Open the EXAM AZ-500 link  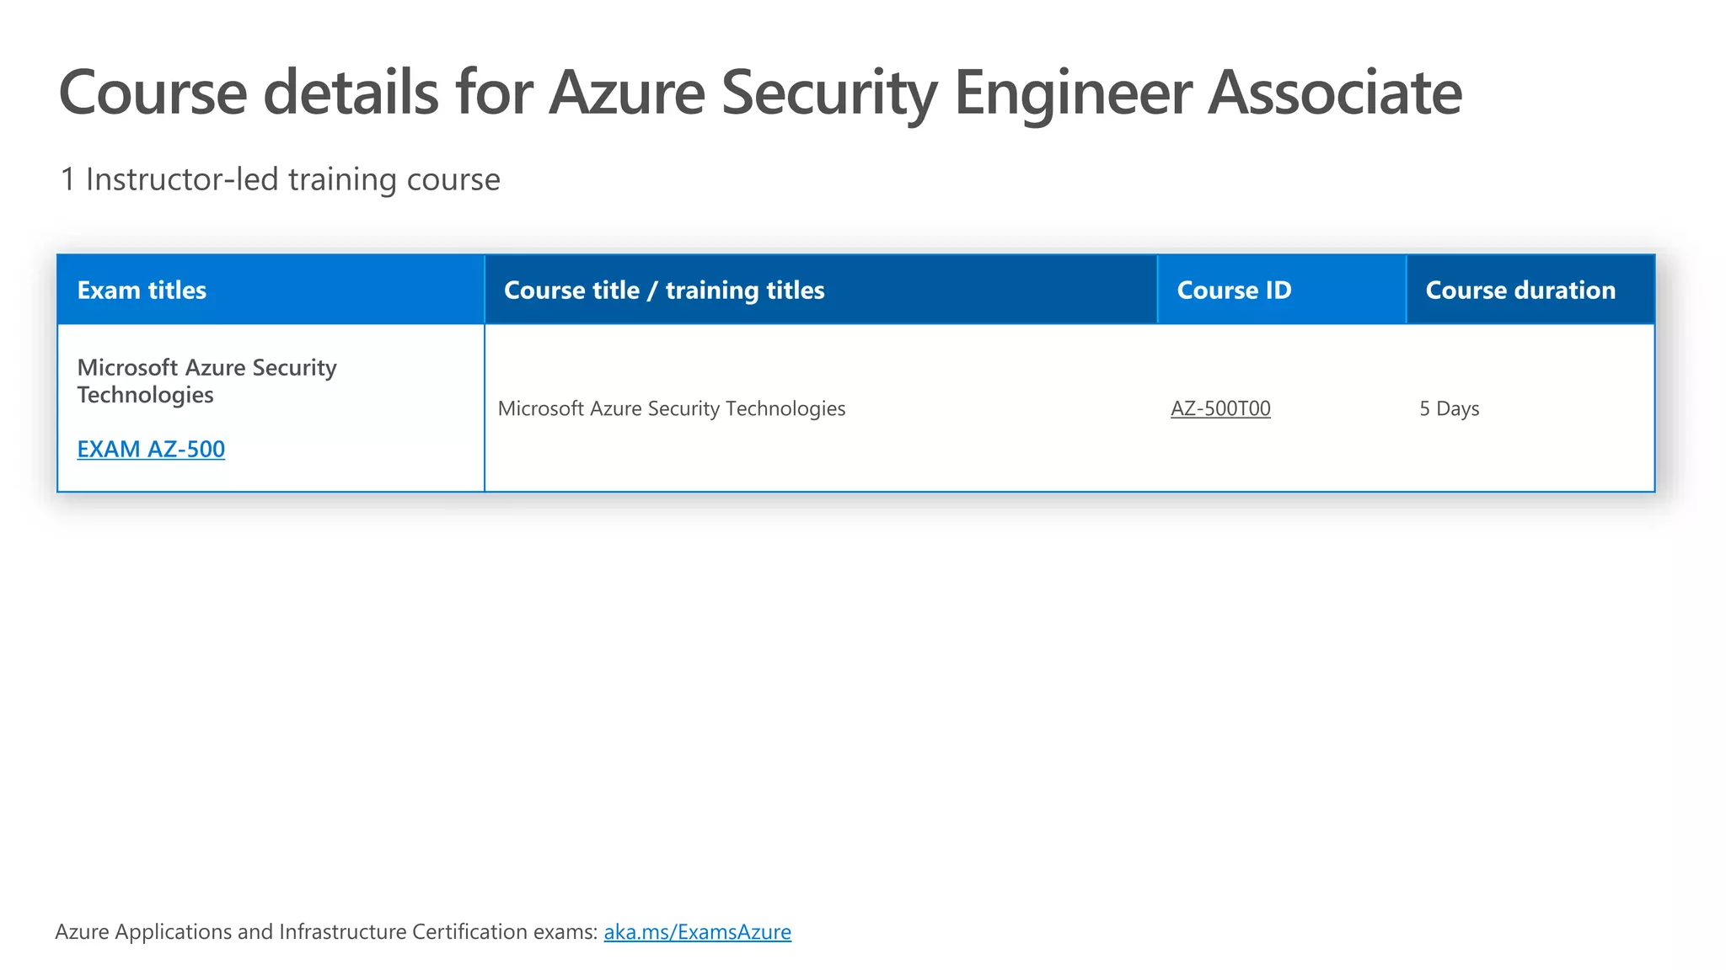pyautogui.click(x=151, y=449)
